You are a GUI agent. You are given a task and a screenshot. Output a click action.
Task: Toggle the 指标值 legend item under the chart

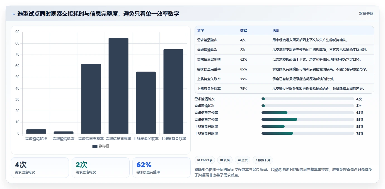[101, 146]
